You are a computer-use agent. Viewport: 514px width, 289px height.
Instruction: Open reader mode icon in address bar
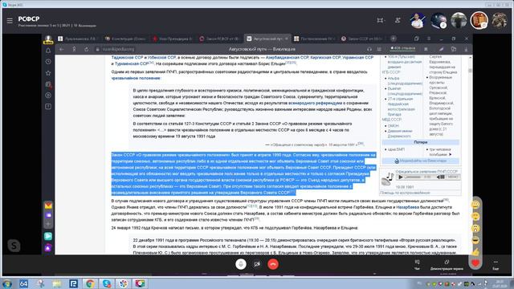(379, 49)
